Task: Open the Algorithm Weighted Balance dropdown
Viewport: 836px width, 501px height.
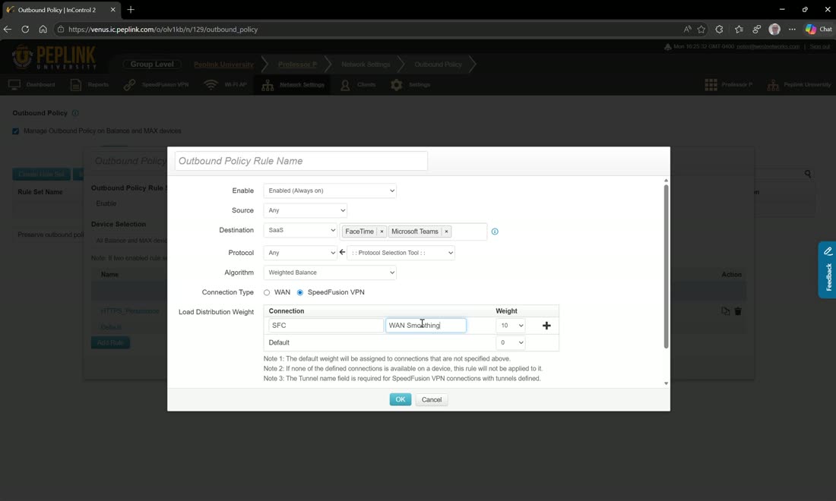Action: 330,273
